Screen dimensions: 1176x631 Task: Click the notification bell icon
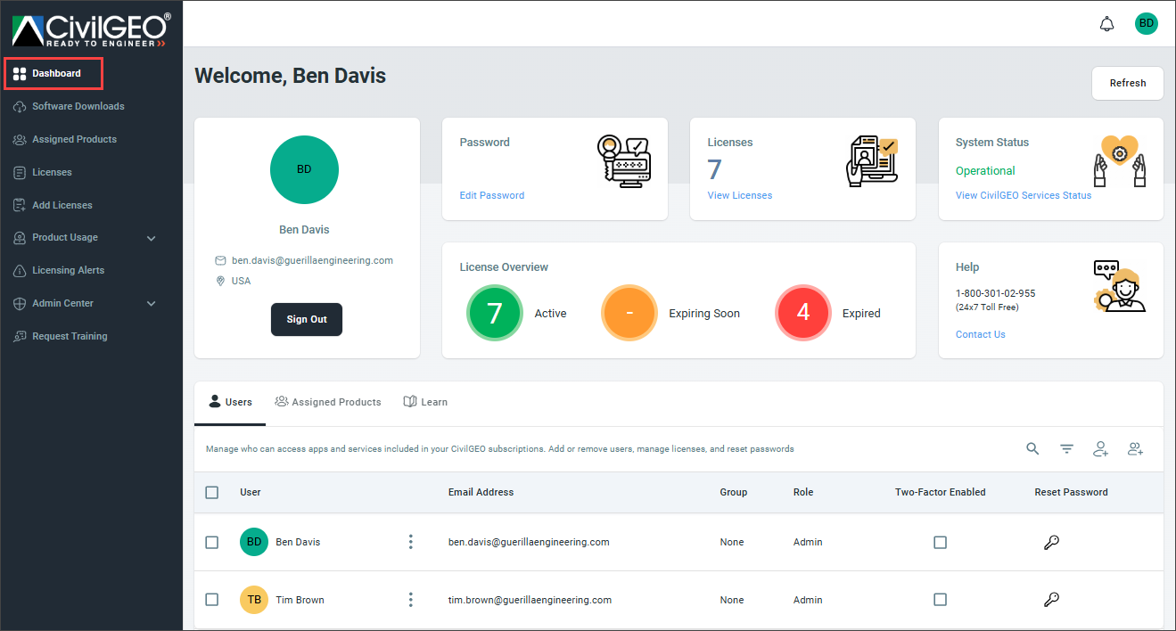pyautogui.click(x=1106, y=24)
